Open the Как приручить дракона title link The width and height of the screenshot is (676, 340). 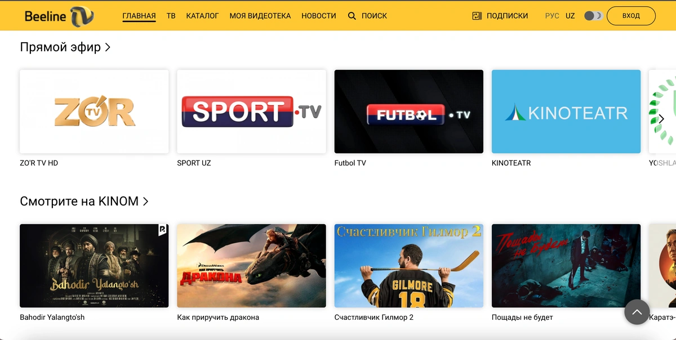[x=218, y=317]
